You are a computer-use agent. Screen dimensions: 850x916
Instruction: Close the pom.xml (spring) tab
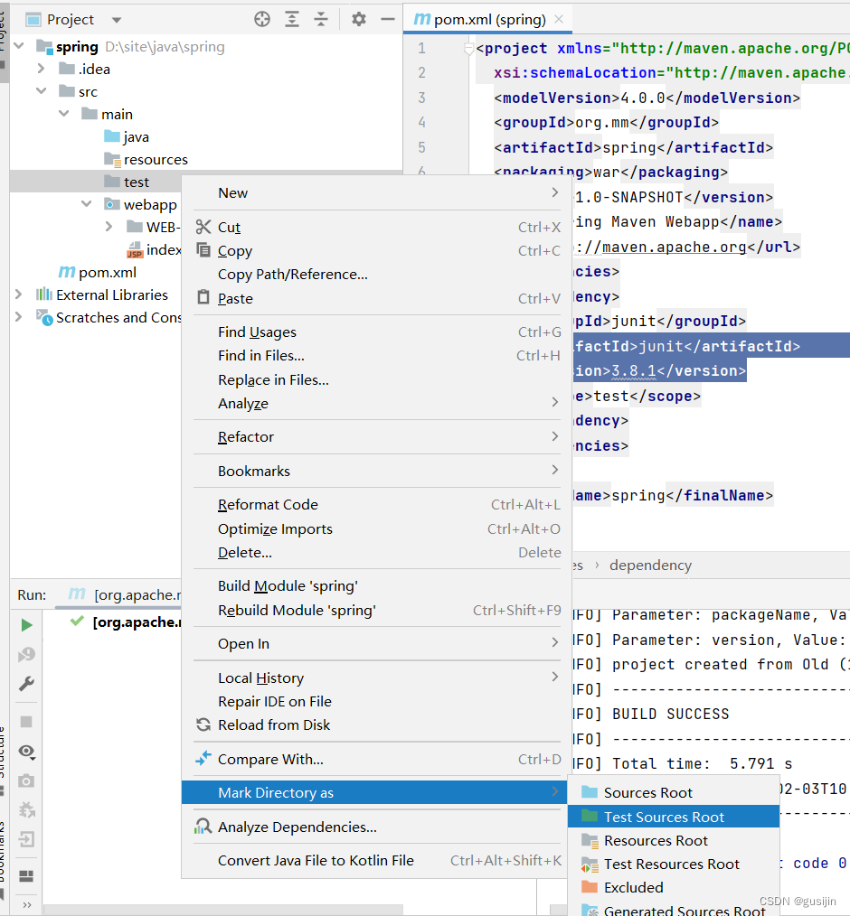(x=559, y=19)
